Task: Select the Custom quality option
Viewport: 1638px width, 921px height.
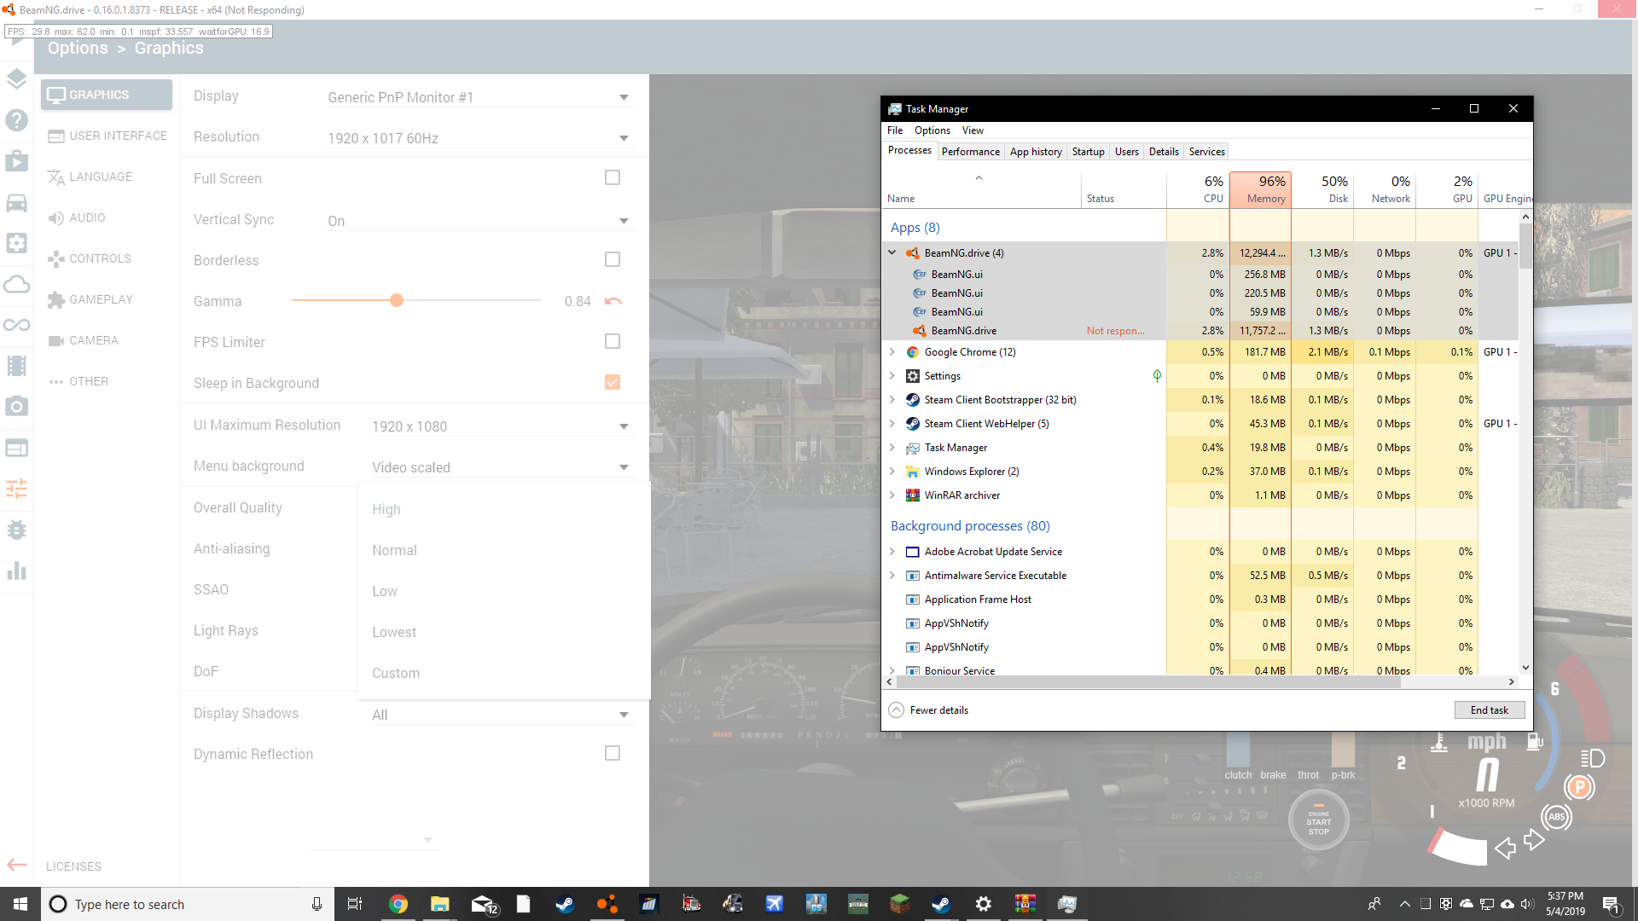Action: click(x=503, y=673)
